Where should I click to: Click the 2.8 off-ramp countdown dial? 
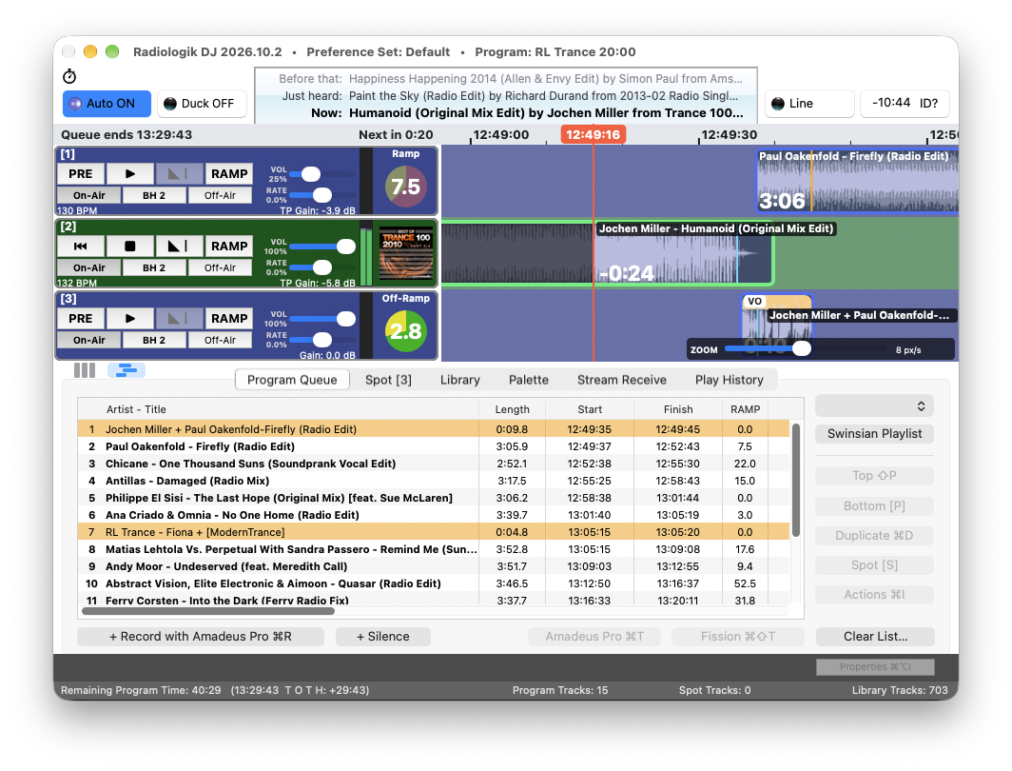(x=405, y=331)
